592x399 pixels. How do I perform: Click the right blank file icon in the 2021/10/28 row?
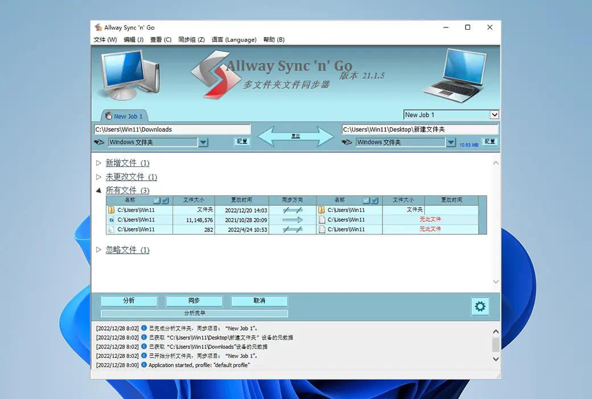click(322, 219)
